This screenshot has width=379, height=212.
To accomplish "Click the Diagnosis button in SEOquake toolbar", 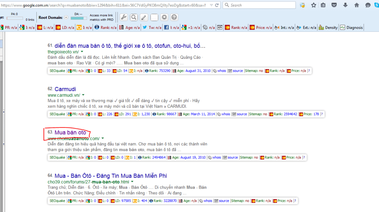I will [351, 28].
